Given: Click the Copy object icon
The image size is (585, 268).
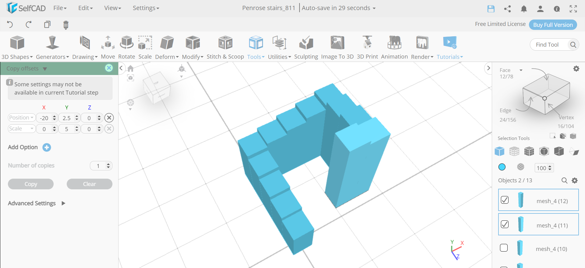Looking at the screenshot, I should point(47,24).
